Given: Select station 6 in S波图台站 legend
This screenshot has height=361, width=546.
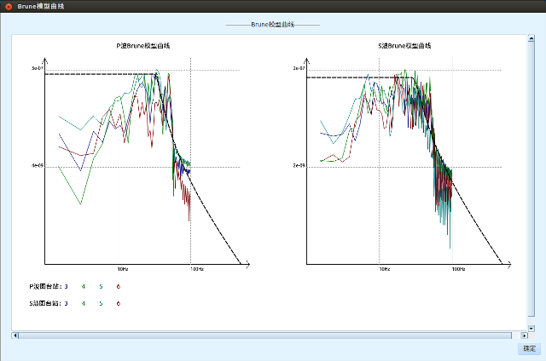Looking at the screenshot, I should [118, 303].
